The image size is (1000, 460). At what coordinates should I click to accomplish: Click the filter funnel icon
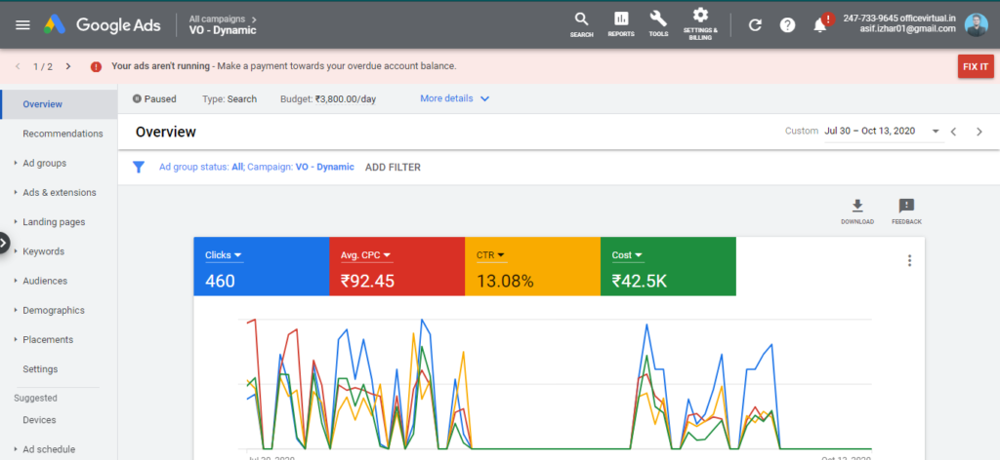click(x=139, y=167)
